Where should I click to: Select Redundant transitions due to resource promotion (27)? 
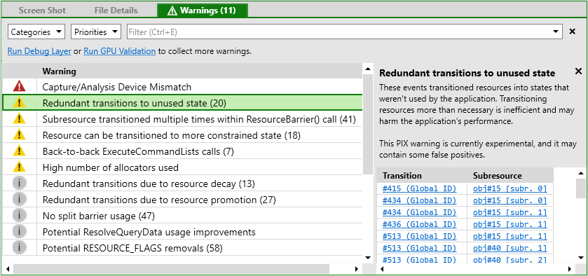tap(182, 200)
